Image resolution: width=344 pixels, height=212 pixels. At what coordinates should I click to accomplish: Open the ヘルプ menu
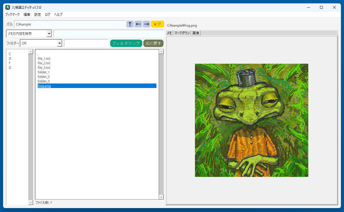58,14
